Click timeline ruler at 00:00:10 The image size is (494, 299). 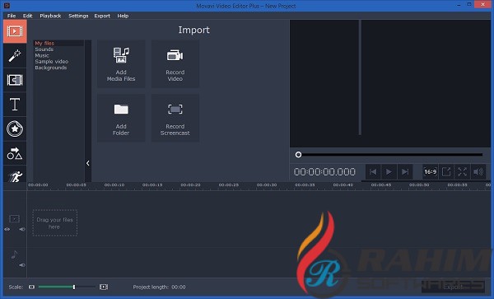114,185
